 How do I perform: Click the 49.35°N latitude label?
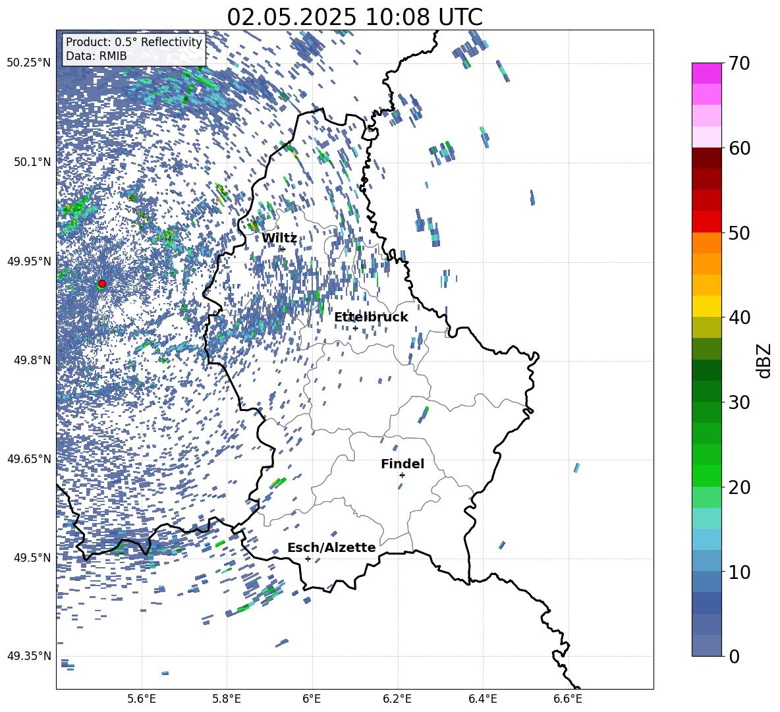[x=29, y=656]
